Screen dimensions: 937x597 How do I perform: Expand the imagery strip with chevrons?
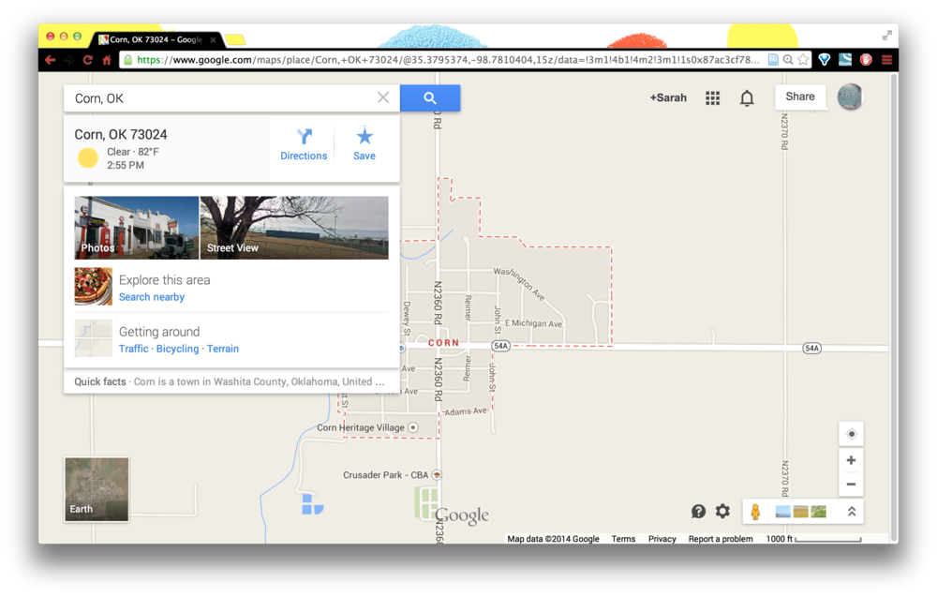point(852,512)
